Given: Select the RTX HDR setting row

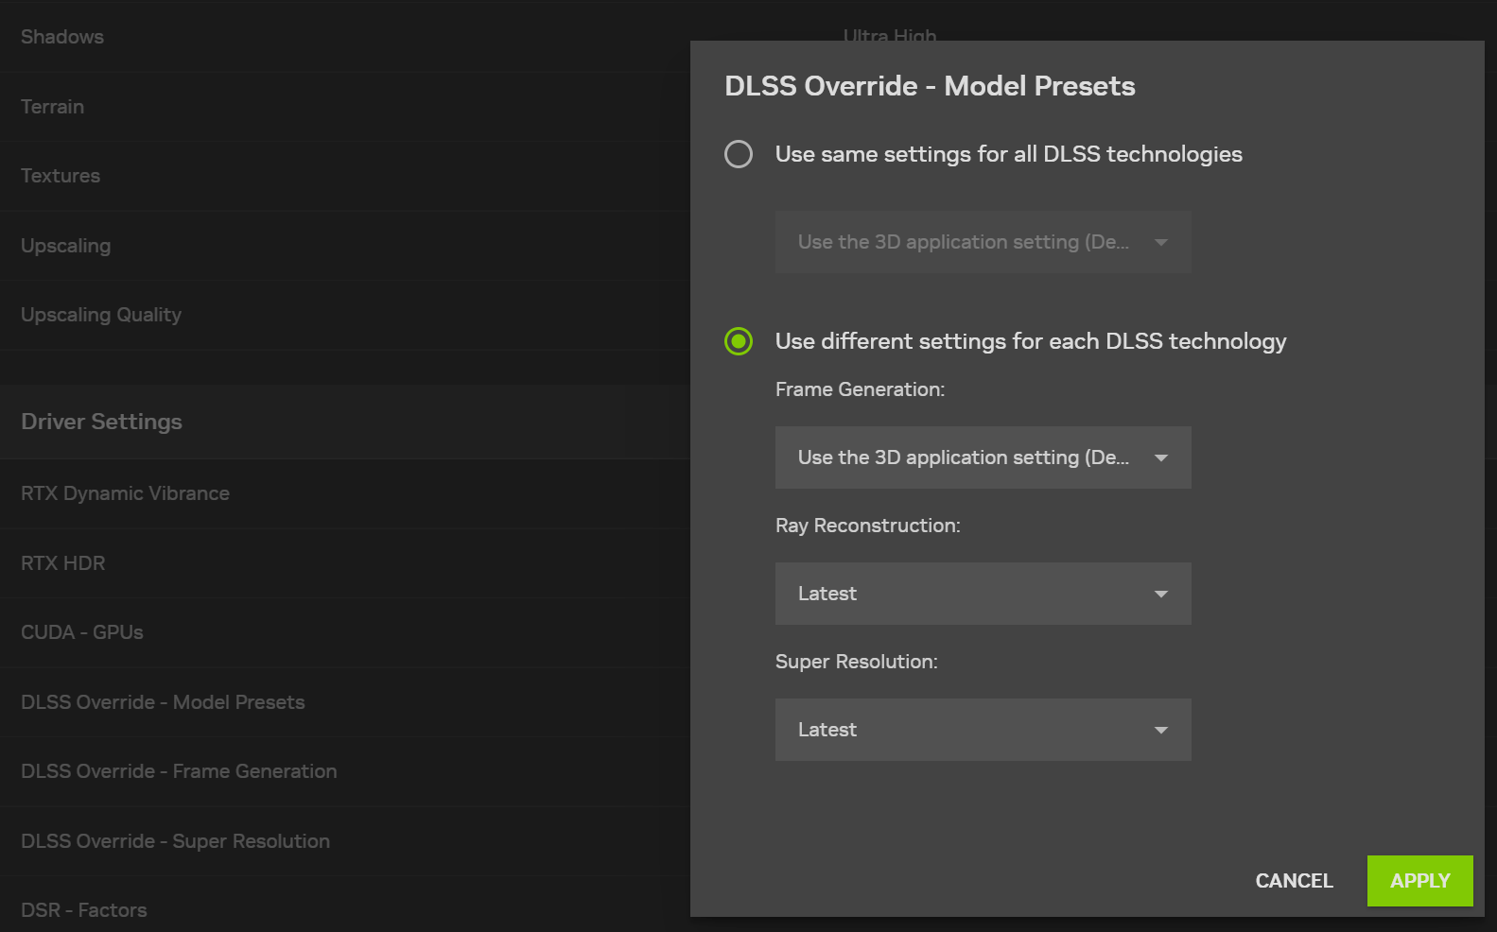Looking at the screenshot, I should tap(63, 563).
